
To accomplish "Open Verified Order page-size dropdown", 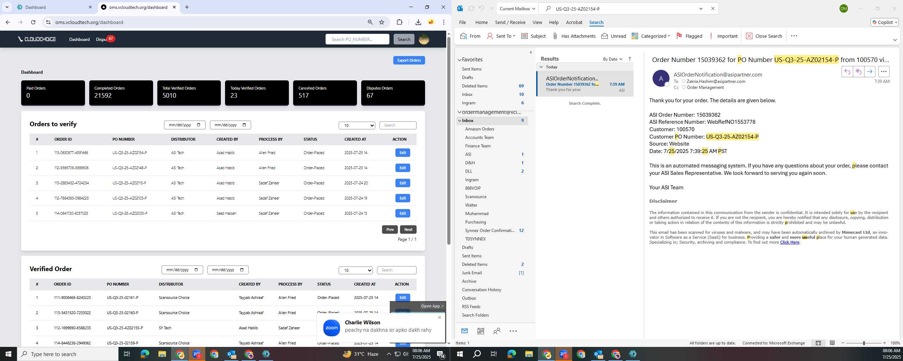I will click(x=356, y=270).
